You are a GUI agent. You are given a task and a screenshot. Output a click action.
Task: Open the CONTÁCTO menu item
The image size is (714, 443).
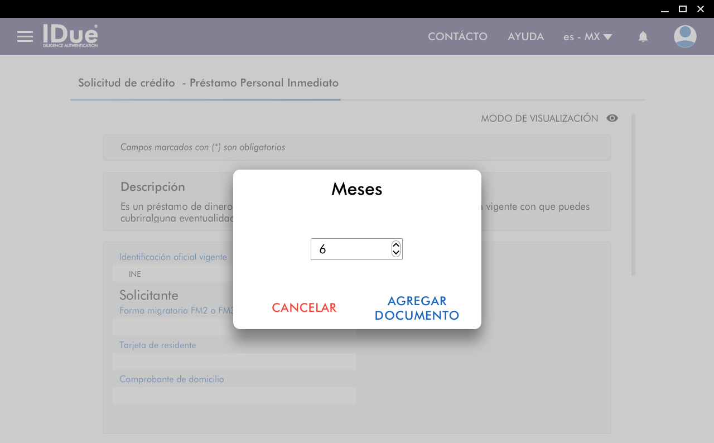point(457,37)
